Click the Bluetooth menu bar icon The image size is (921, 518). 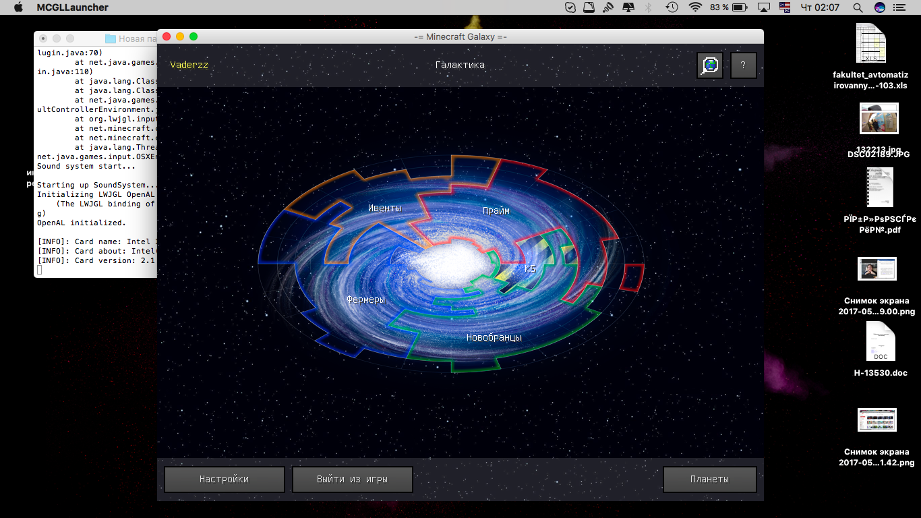point(649,7)
